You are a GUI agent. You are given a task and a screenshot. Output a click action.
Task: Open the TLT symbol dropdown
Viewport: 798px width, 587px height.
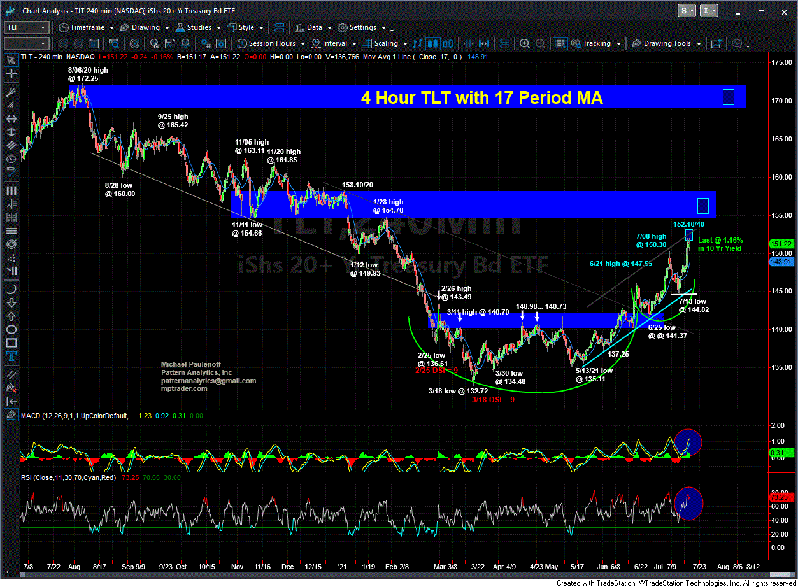click(x=27, y=27)
